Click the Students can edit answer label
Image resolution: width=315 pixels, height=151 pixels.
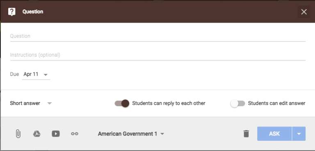click(x=276, y=103)
